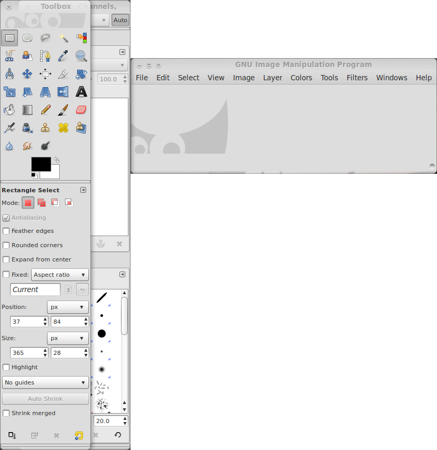Select the Paintbrush tool

click(x=63, y=110)
